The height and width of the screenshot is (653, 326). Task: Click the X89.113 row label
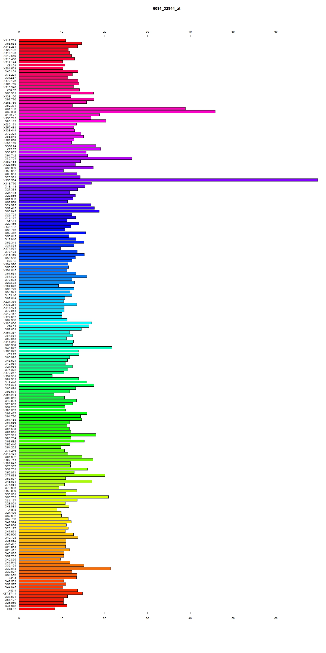[11, 121]
